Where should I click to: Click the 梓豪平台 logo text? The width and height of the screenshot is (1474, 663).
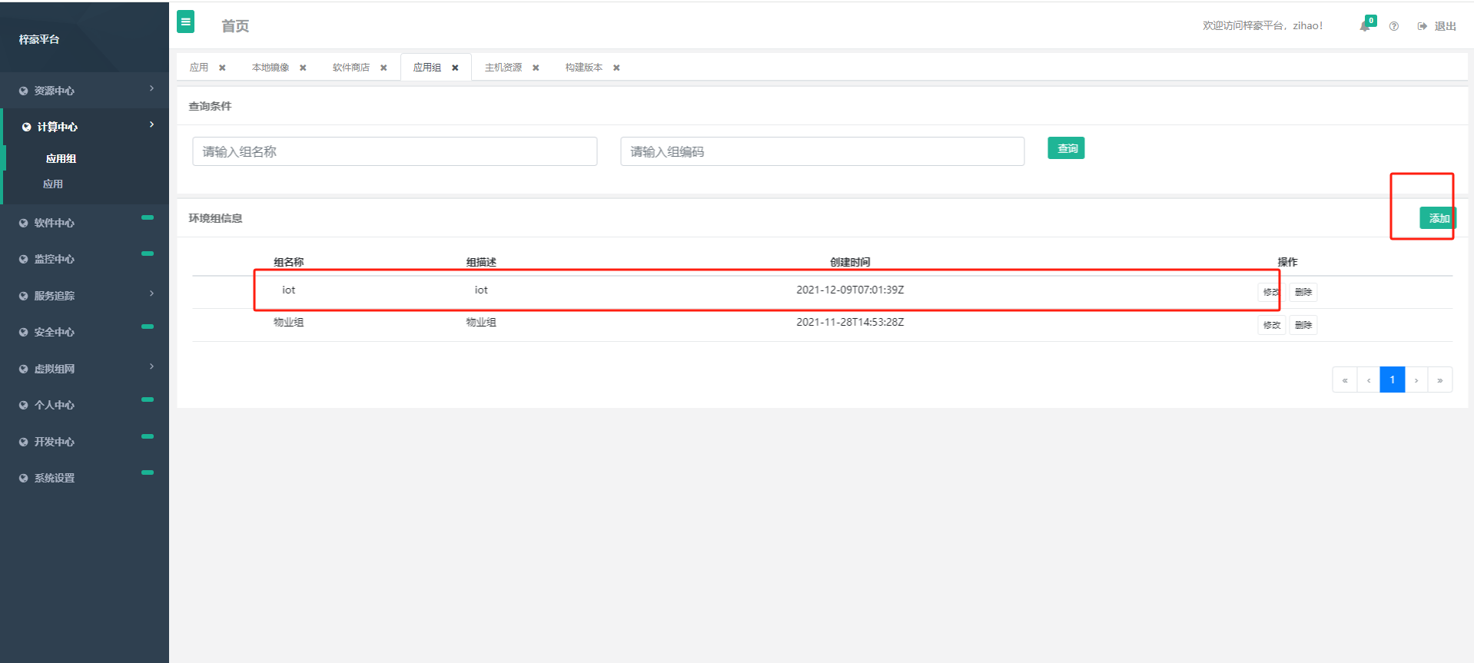pos(39,39)
